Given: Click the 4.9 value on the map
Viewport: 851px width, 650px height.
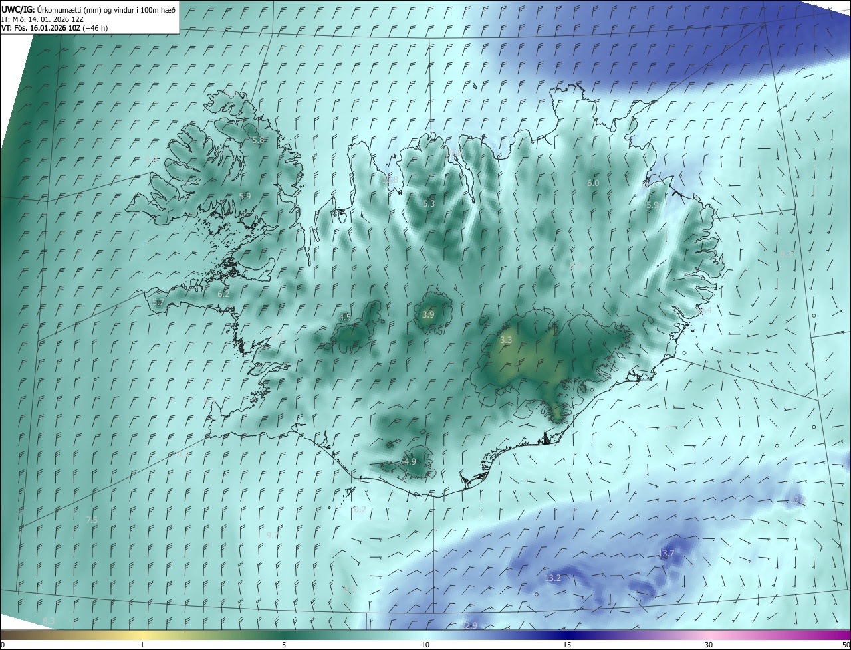Looking at the screenshot, I should [410, 461].
